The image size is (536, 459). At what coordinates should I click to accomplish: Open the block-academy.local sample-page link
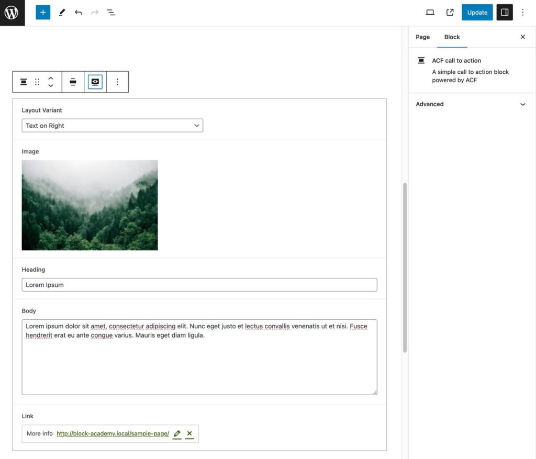point(113,434)
